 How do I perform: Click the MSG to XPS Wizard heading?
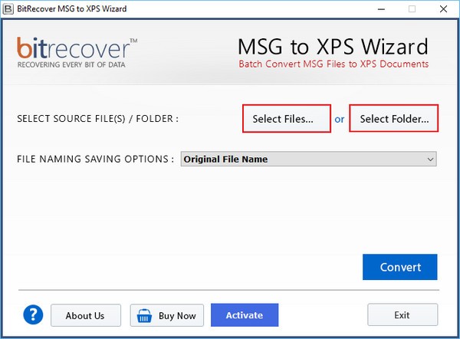point(333,46)
